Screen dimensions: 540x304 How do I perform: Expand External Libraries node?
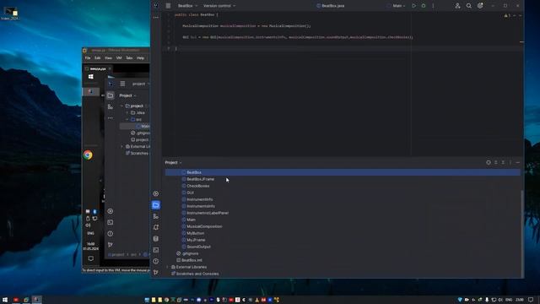click(x=167, y=267)
